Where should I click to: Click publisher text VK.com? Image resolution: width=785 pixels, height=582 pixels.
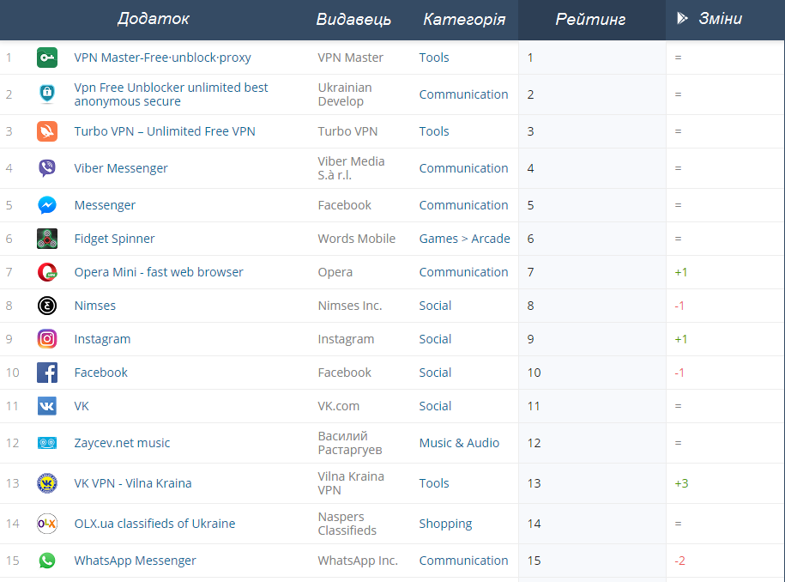point(338,406)
